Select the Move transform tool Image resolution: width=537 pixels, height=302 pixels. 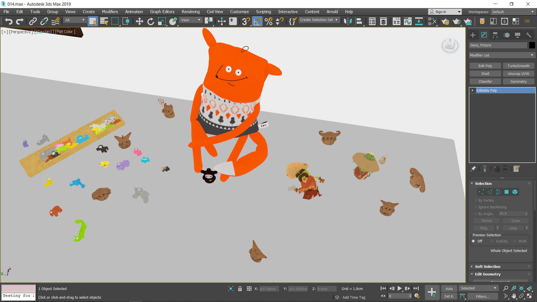point(139,21)
